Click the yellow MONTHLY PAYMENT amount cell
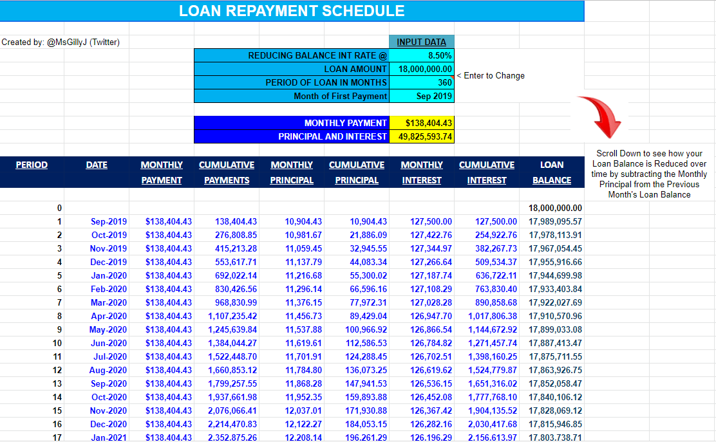Screen dimensions: 716x442 421,123
